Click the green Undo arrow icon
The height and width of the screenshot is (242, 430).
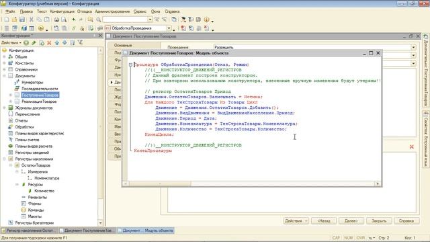[73, 19]
